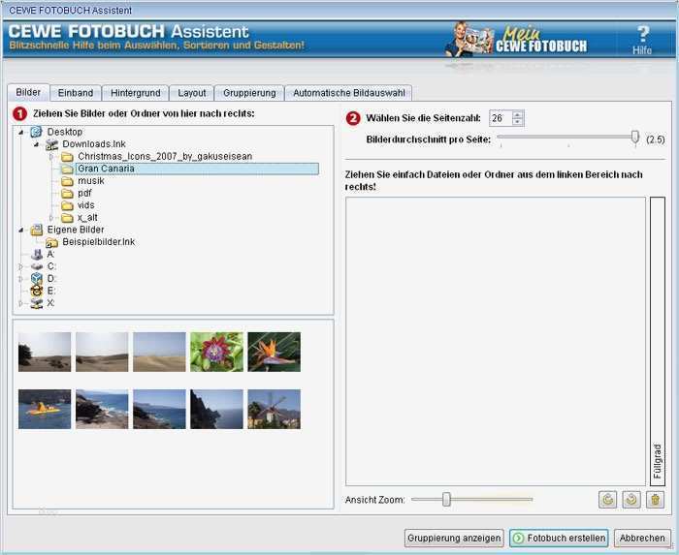Expand the C: drive node
This screenshot has height=555, width=679.
click(x=20, y=266)
